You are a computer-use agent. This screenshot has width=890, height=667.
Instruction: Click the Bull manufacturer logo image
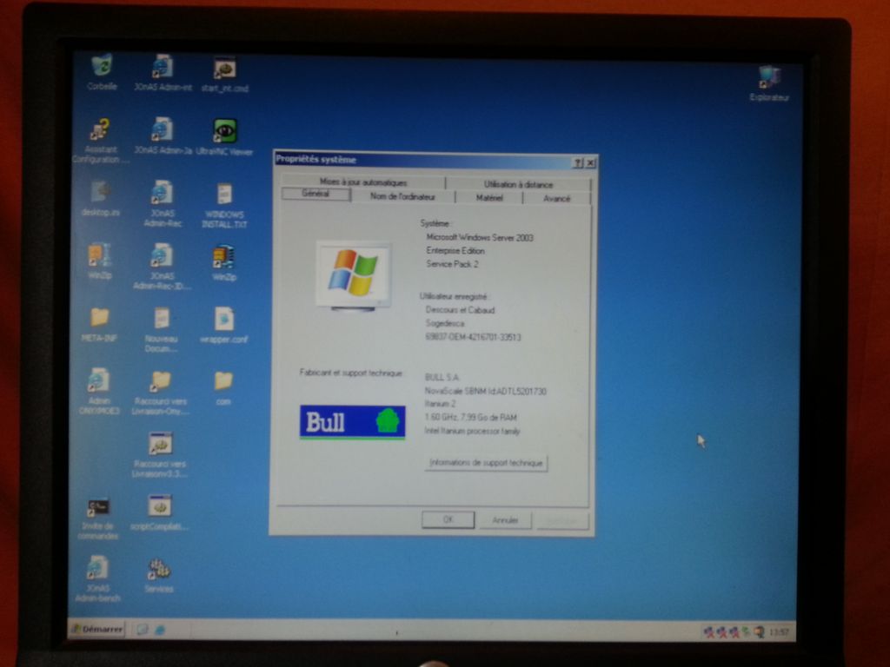point(353,423)
